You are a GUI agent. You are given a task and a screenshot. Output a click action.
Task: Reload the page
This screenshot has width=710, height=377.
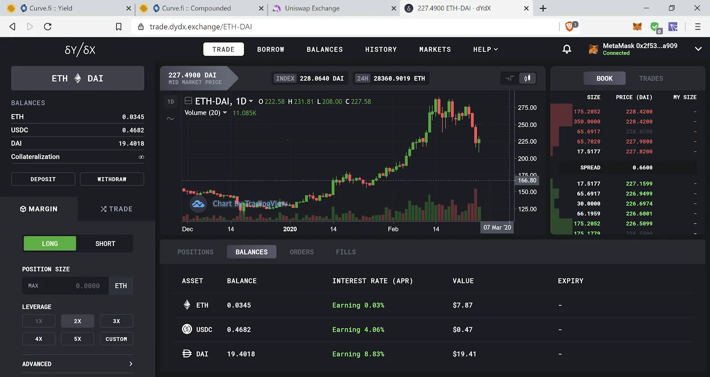pos(48,27)
